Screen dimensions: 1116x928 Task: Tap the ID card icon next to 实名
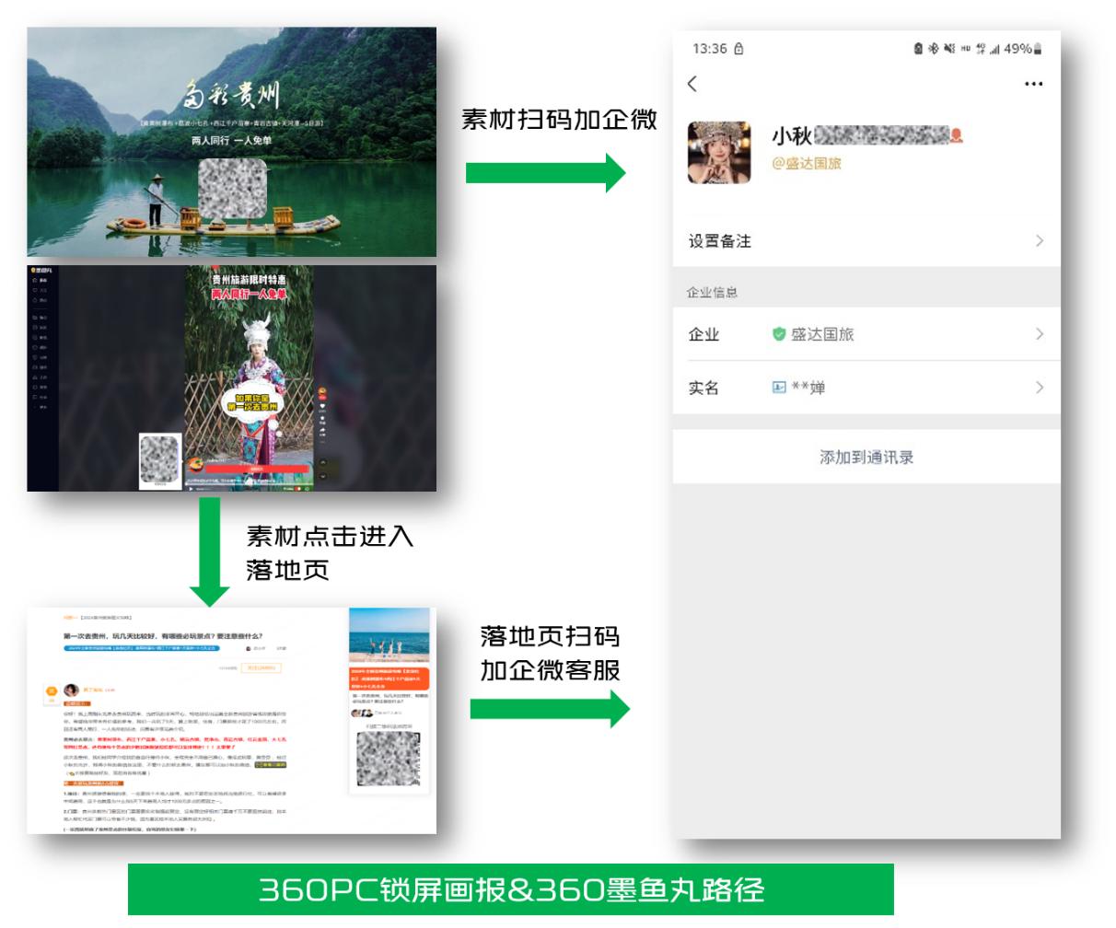pyautogui.click(x=779, y=388)
